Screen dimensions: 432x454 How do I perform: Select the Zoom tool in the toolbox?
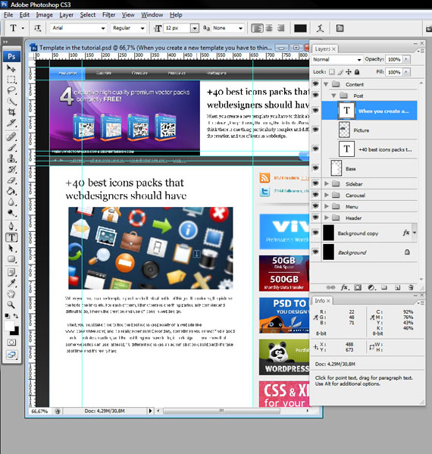(11, 305)
